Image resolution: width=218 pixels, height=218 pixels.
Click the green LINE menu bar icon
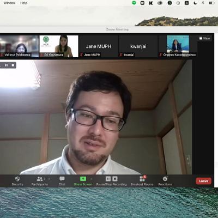(x=134, y=3)
